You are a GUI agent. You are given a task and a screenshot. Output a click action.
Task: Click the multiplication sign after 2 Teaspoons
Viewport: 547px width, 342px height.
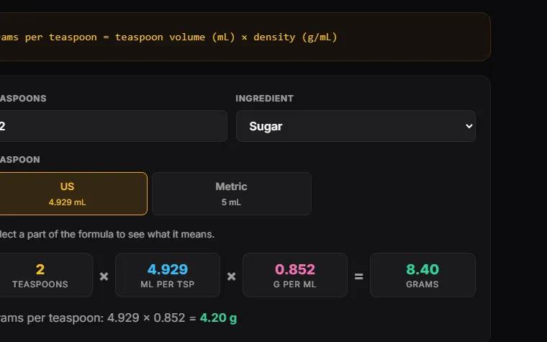(x=104, y=276)
